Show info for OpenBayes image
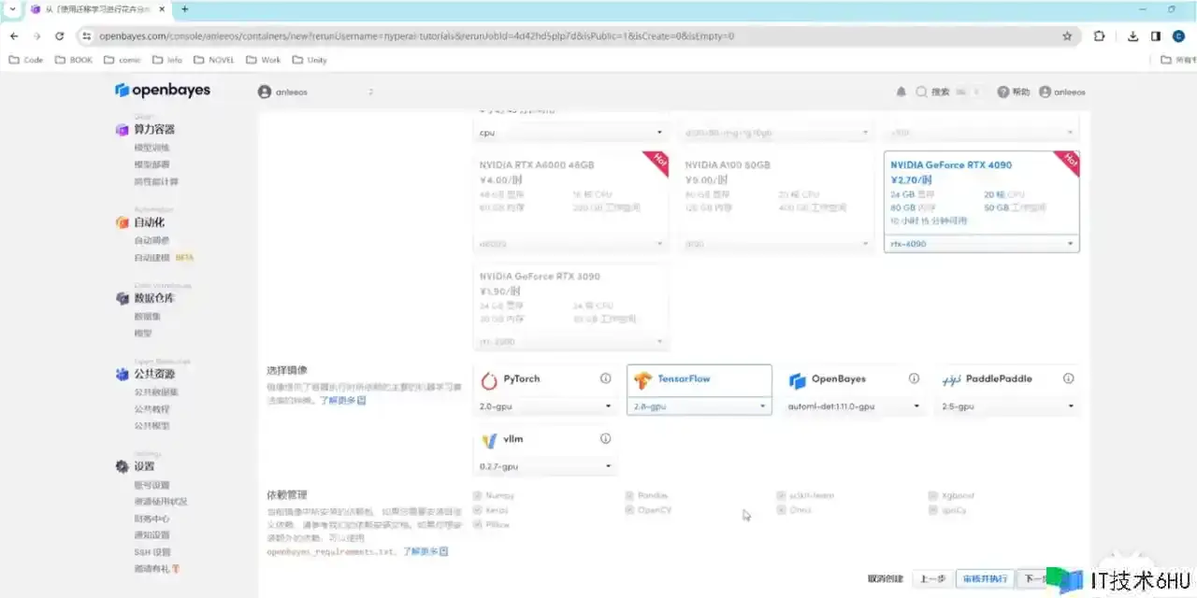 pos(914,378)
